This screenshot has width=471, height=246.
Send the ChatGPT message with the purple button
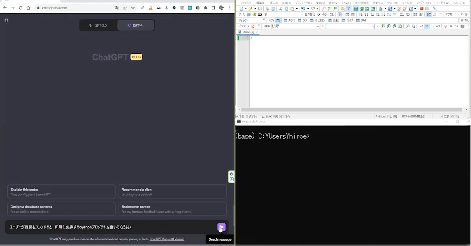pos(221,227)
